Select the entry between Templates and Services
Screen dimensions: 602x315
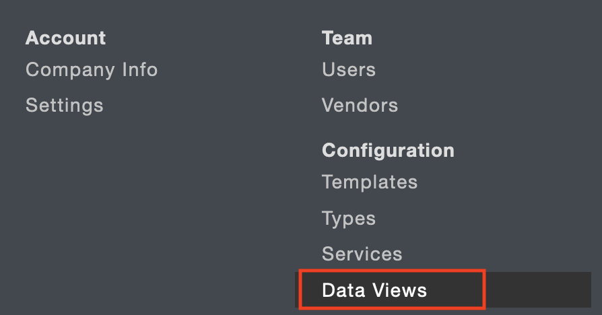click(x=349, y=218)
